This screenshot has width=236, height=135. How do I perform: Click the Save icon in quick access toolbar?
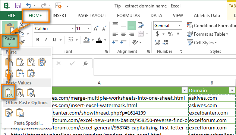coord(18,6)
